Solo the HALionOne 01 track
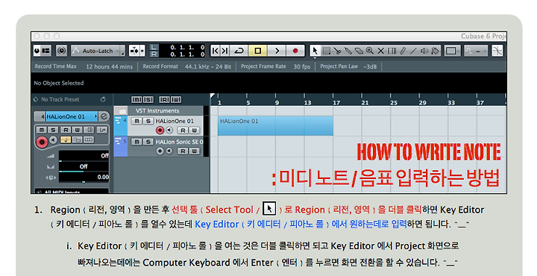Screen dimensions: 537x276 pyautogui.click(x=148, y=121)
